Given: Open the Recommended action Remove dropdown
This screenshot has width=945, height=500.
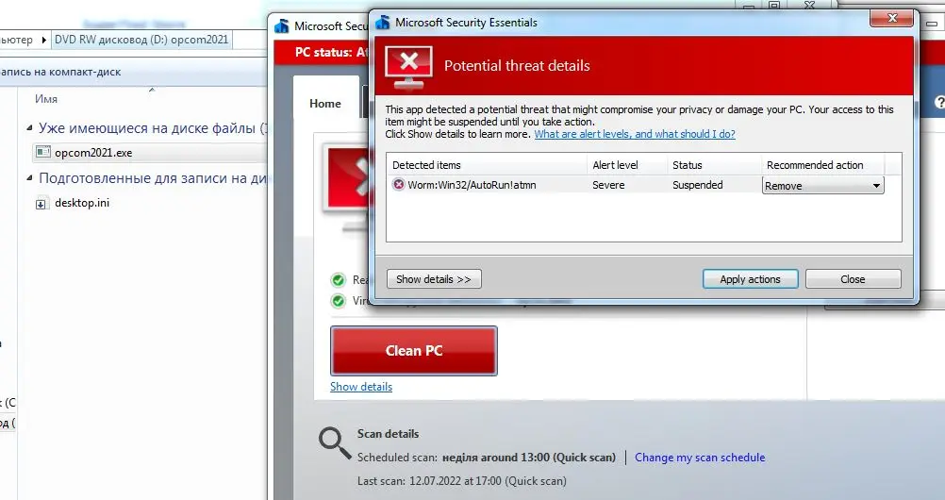Looking at the screenshot, I should [822, 185].
